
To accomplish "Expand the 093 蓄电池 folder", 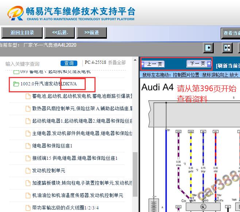I will click(16, 72).
